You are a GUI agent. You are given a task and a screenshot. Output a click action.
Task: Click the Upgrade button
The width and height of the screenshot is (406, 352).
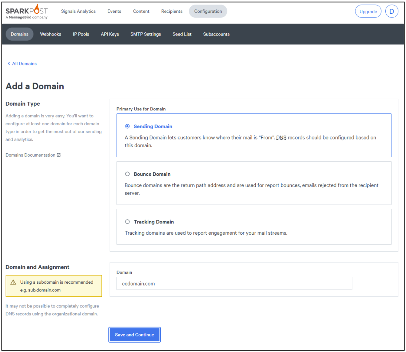click(368, 11)
